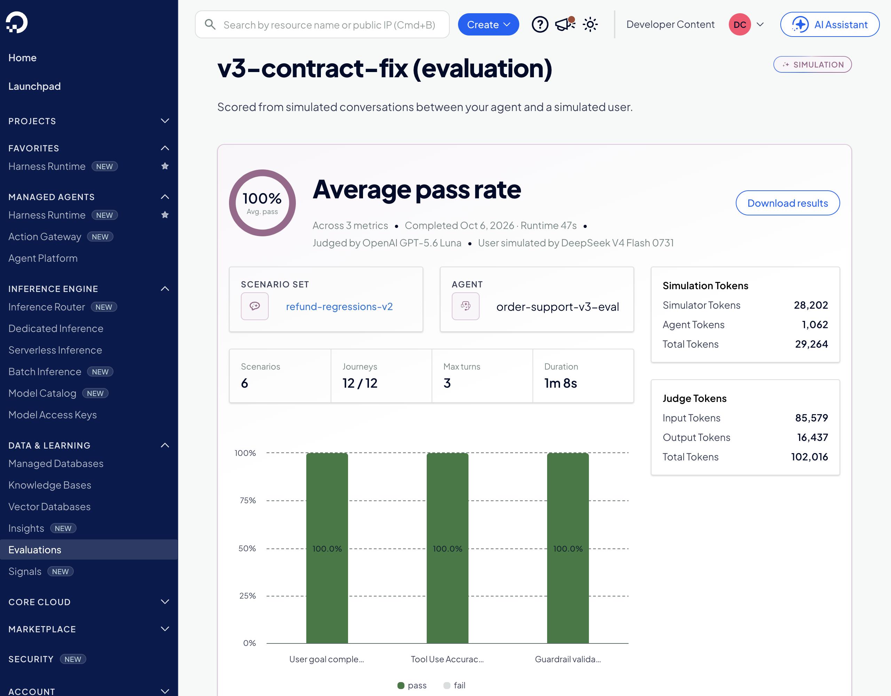Open Knowledge Bases in sidebar
Screen dimensions: 891x696
50,485
